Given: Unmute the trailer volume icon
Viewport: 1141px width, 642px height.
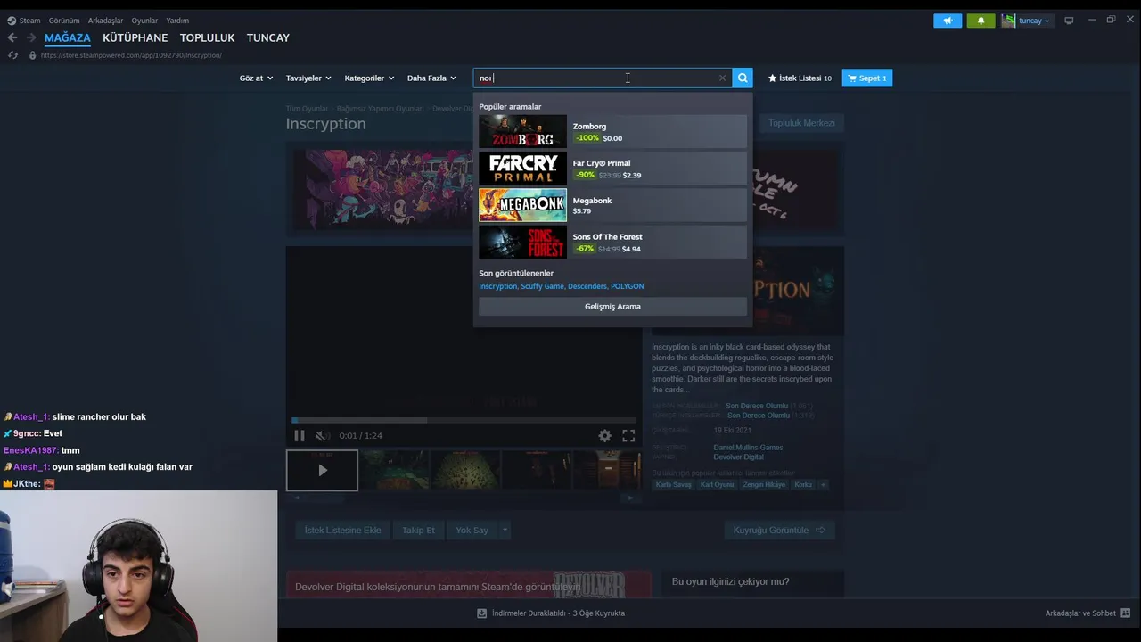Looking at the screenshot, I should pos(322,436).
